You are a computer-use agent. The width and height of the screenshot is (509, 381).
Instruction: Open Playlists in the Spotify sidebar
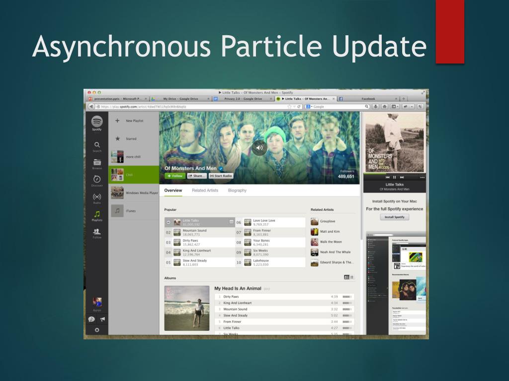point(97,216)
